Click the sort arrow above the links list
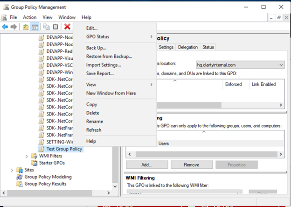 tap(174, 81)
